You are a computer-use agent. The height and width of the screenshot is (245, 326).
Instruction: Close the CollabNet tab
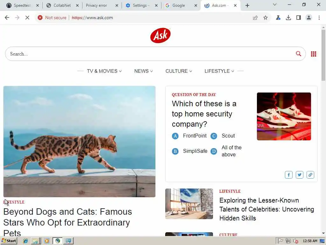point(77,6)
